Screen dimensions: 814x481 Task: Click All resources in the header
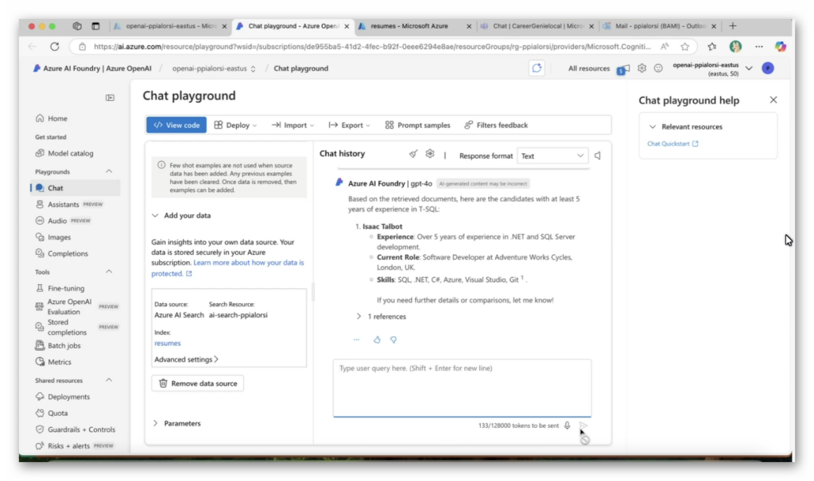click(x=589, y=68)
